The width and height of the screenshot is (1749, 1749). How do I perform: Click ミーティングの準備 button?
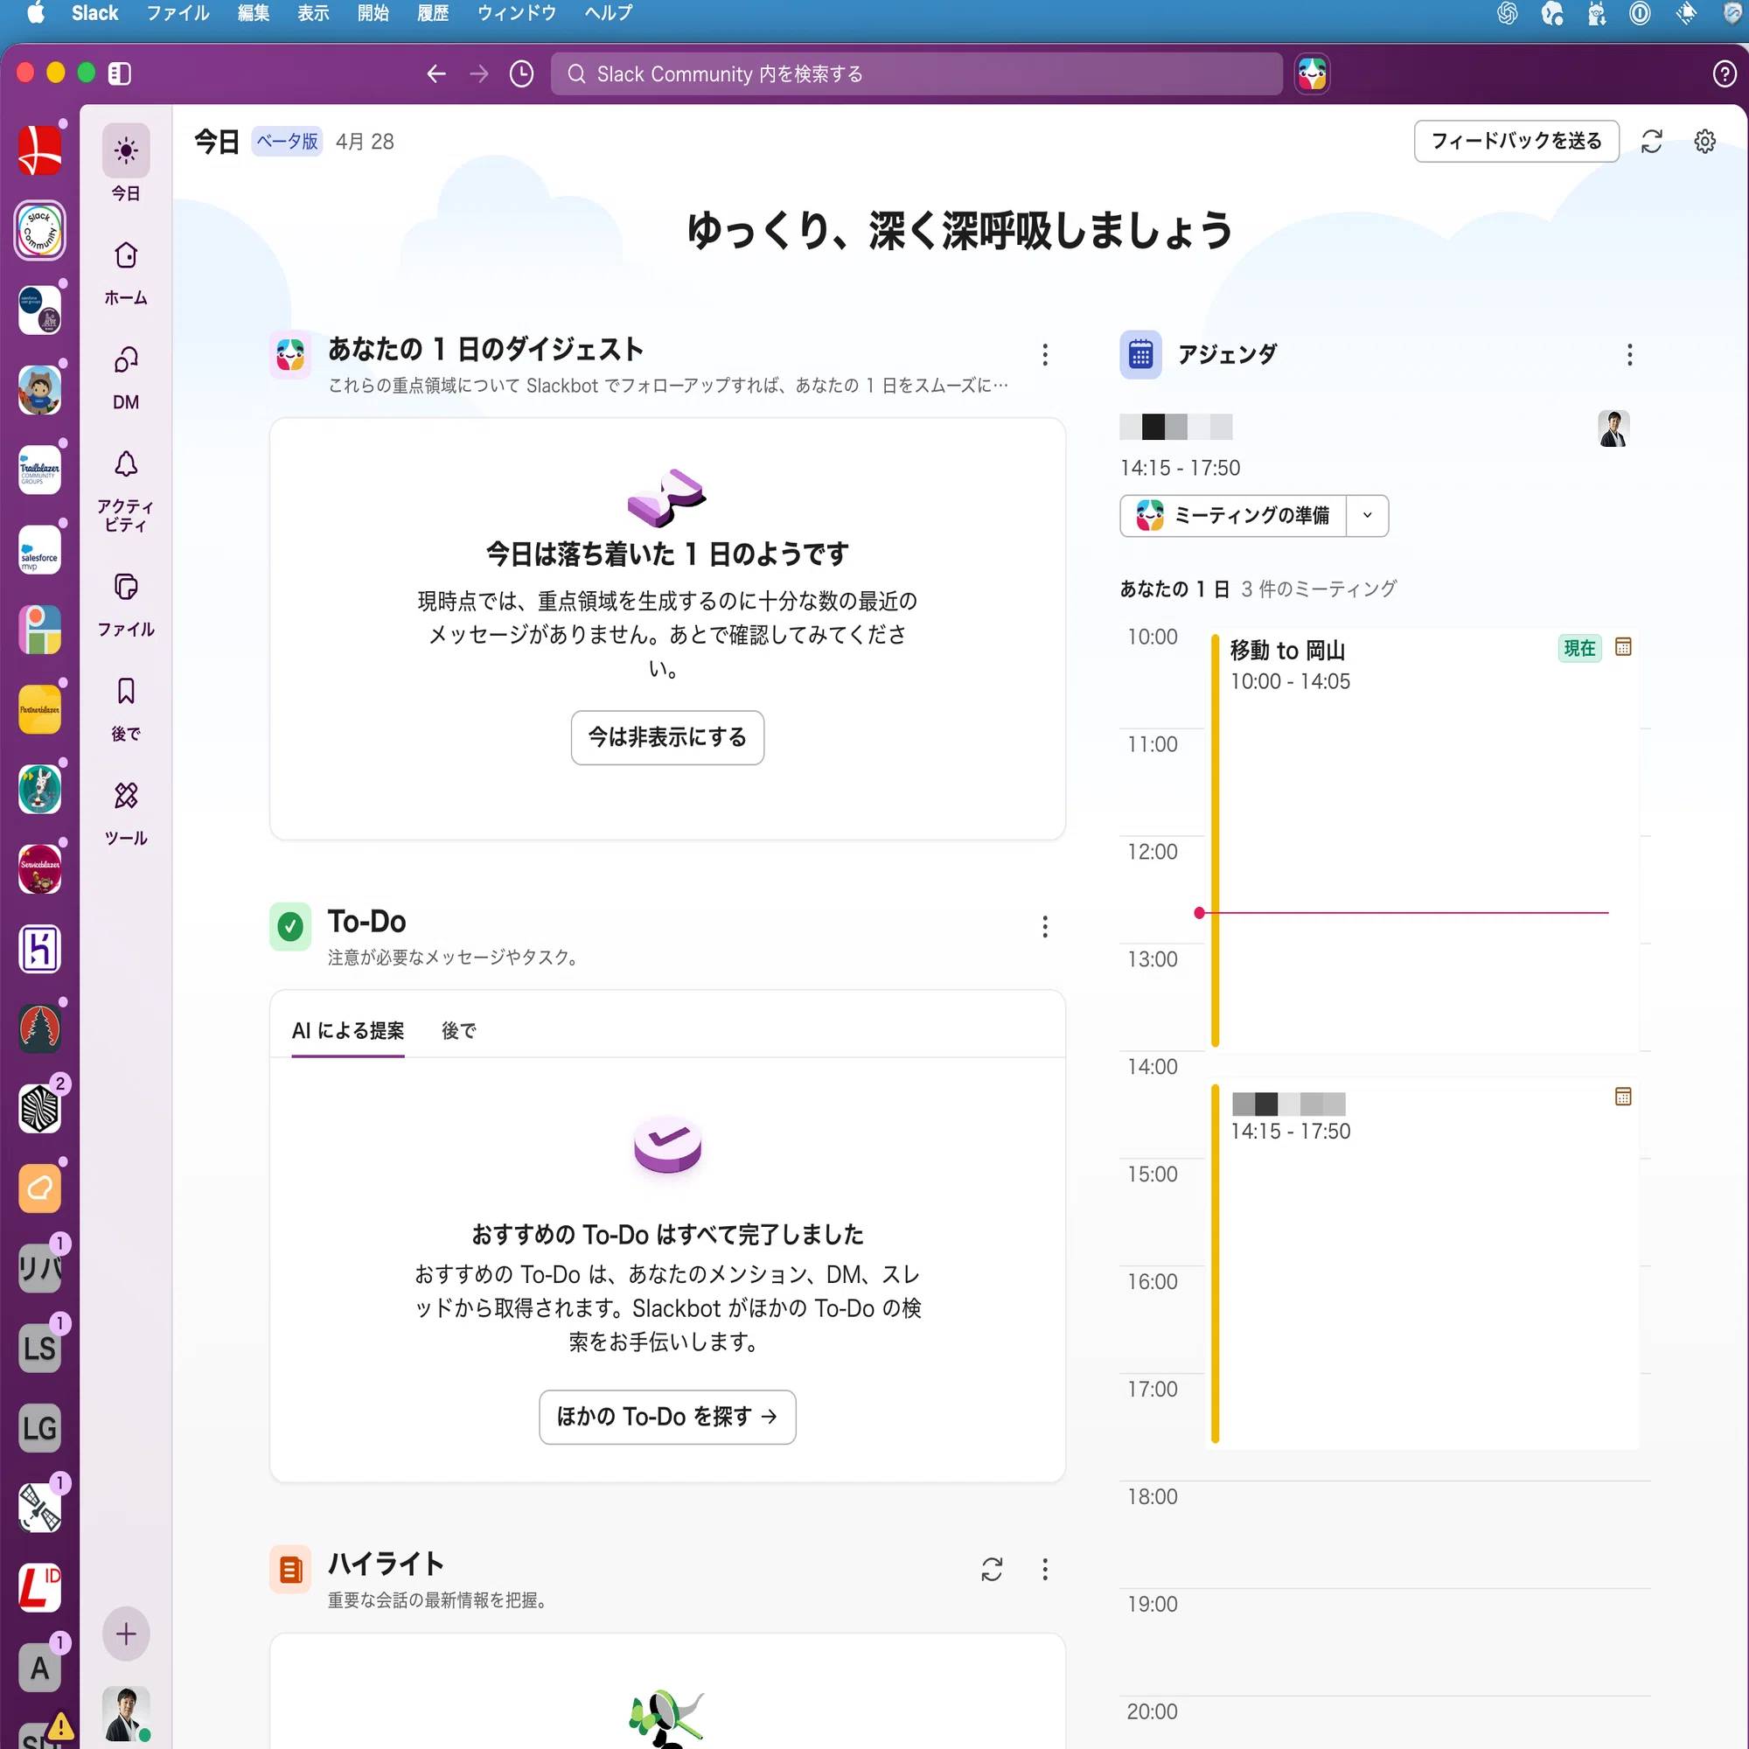coord(1233,515)
